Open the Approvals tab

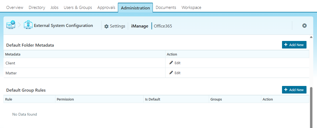pos(106,8)
